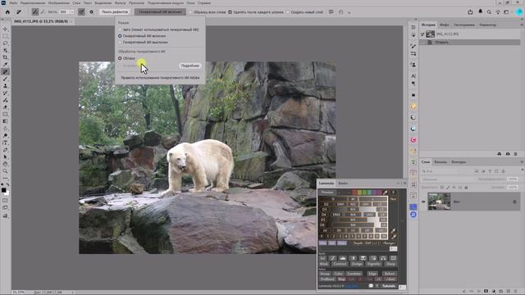Select 'Генеративный ИИ выключен' radio option
525x295 pixels.
pos(120,42)
